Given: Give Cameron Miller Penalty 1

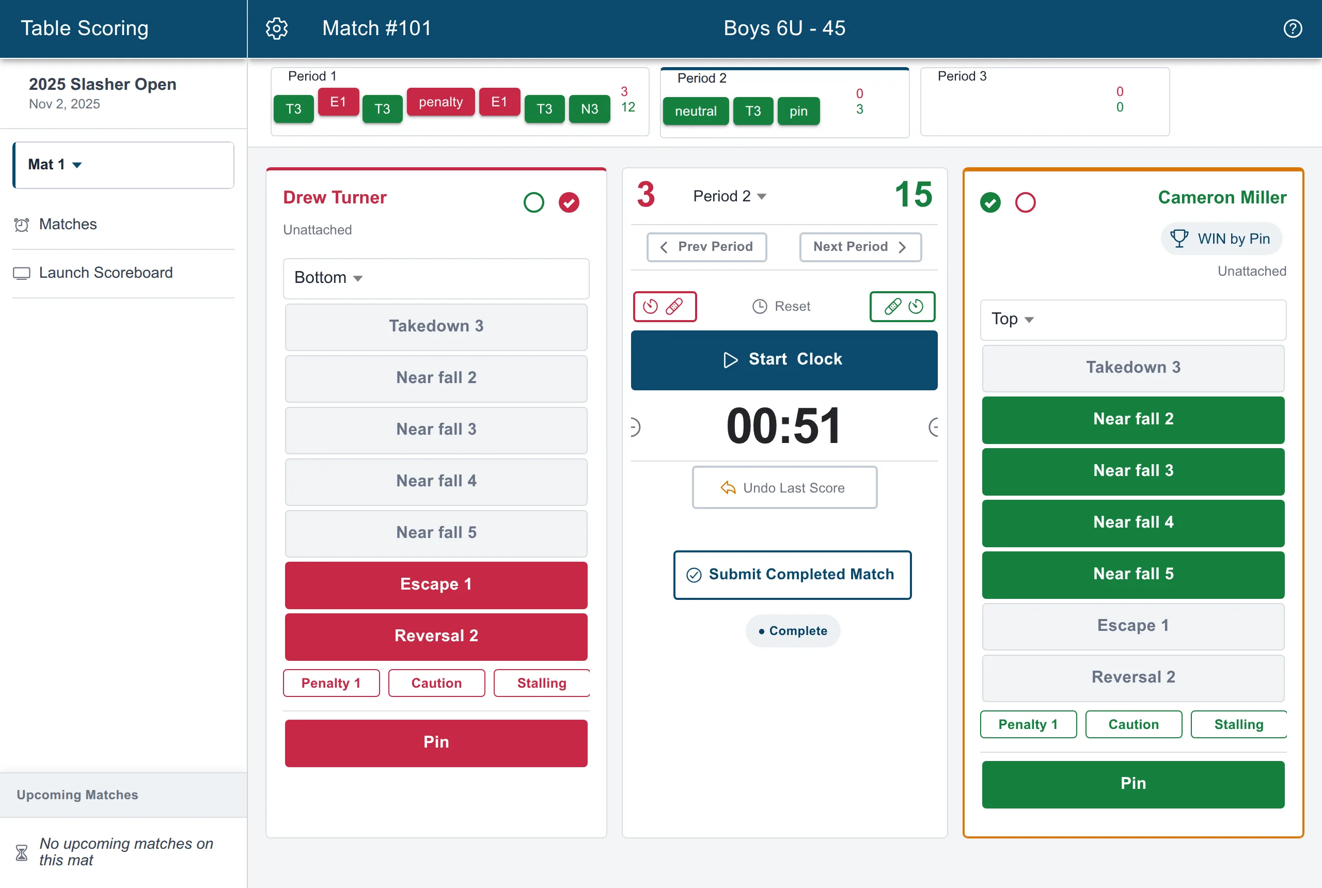Looking at the screenshot, I should 1028,724.
